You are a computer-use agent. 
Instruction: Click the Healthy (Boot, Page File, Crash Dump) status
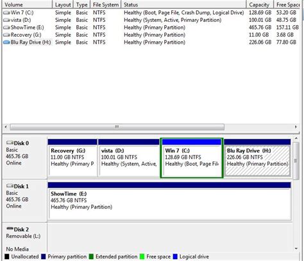click(x=184, y=13)
